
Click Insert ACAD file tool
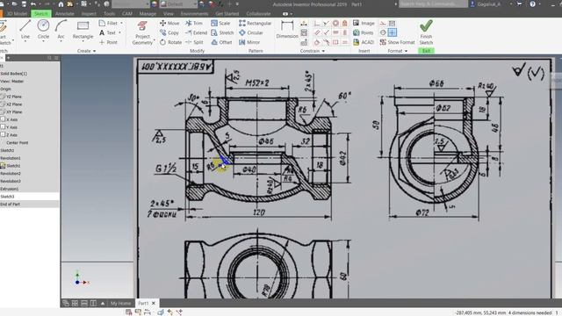click(x=364, y=42)
